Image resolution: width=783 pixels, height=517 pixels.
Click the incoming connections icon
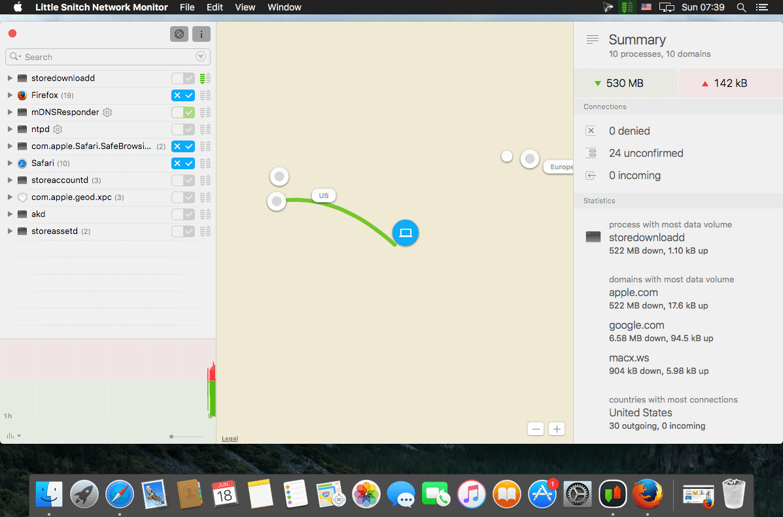(x=591, y=175)
